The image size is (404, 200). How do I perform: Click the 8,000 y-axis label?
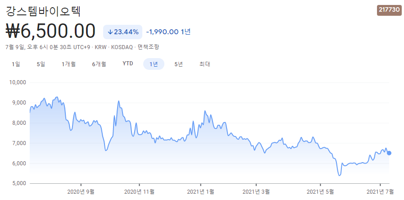(19, 123)
